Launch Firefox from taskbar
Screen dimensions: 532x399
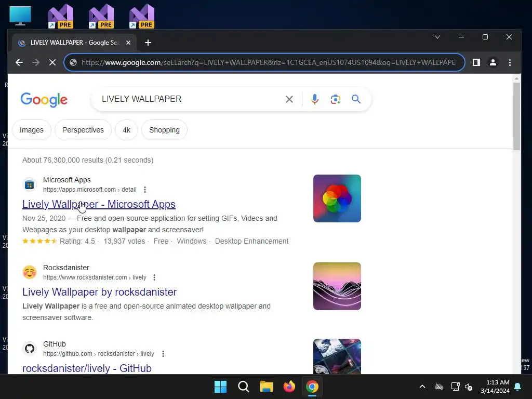(289, 387)
